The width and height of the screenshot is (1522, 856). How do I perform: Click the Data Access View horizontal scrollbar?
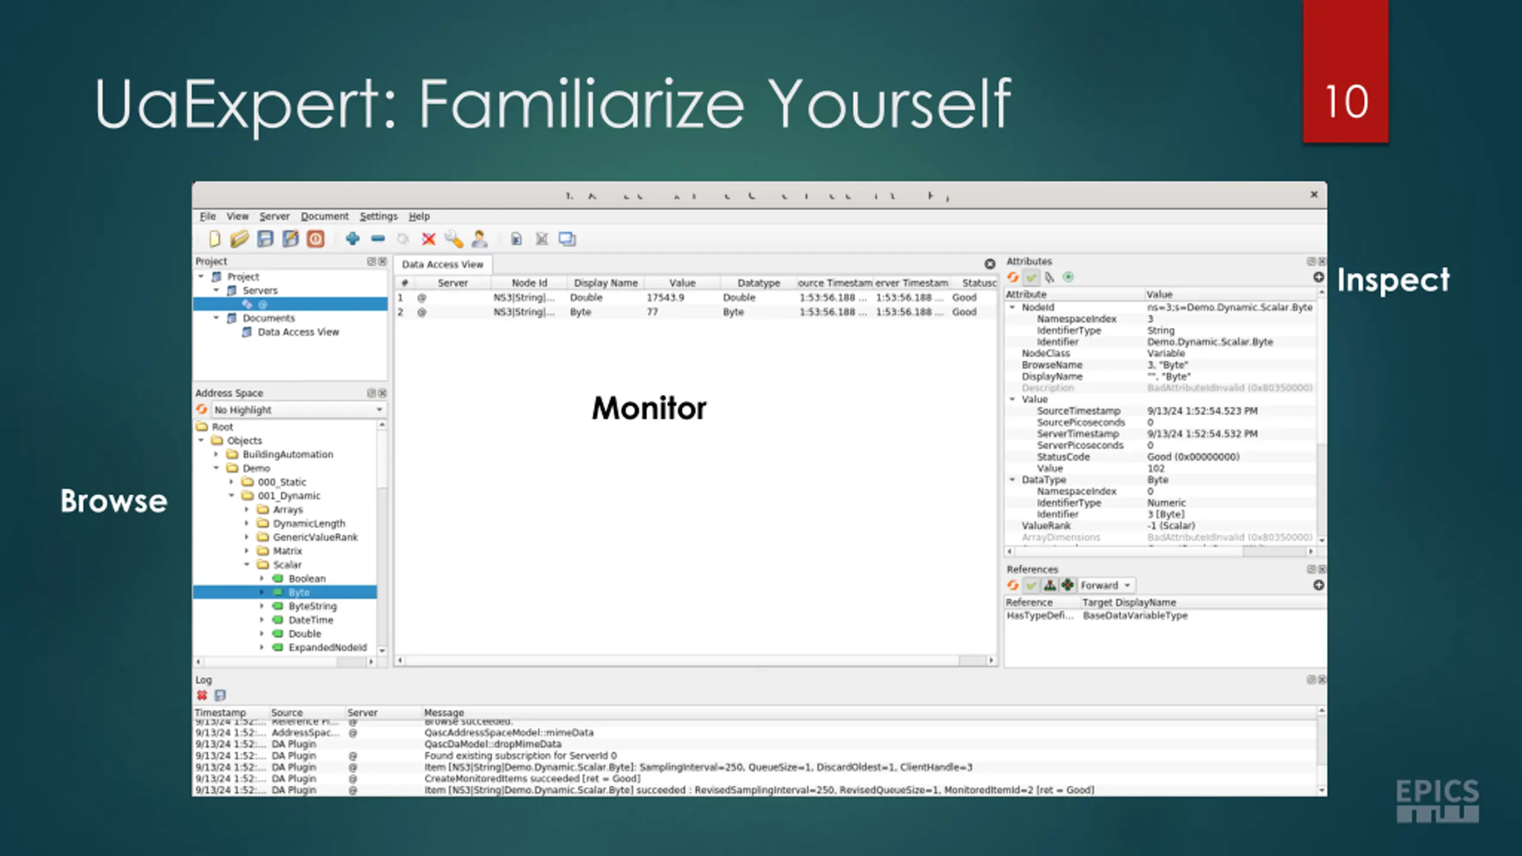(x=695, y=660)
